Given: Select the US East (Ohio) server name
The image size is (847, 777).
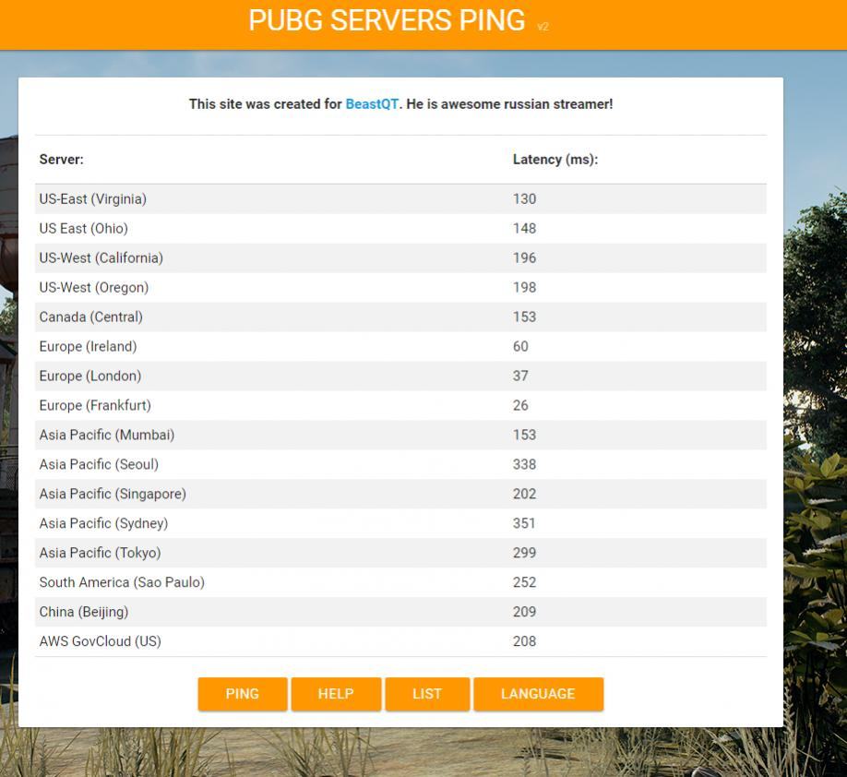Looking at the screenshot, I should click(84, 229).
